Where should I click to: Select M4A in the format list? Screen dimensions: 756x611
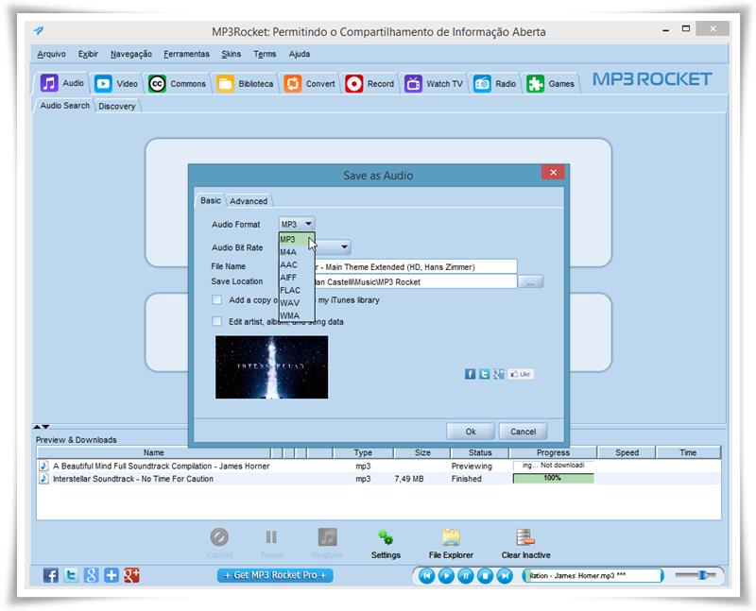(x=296, y=252)
